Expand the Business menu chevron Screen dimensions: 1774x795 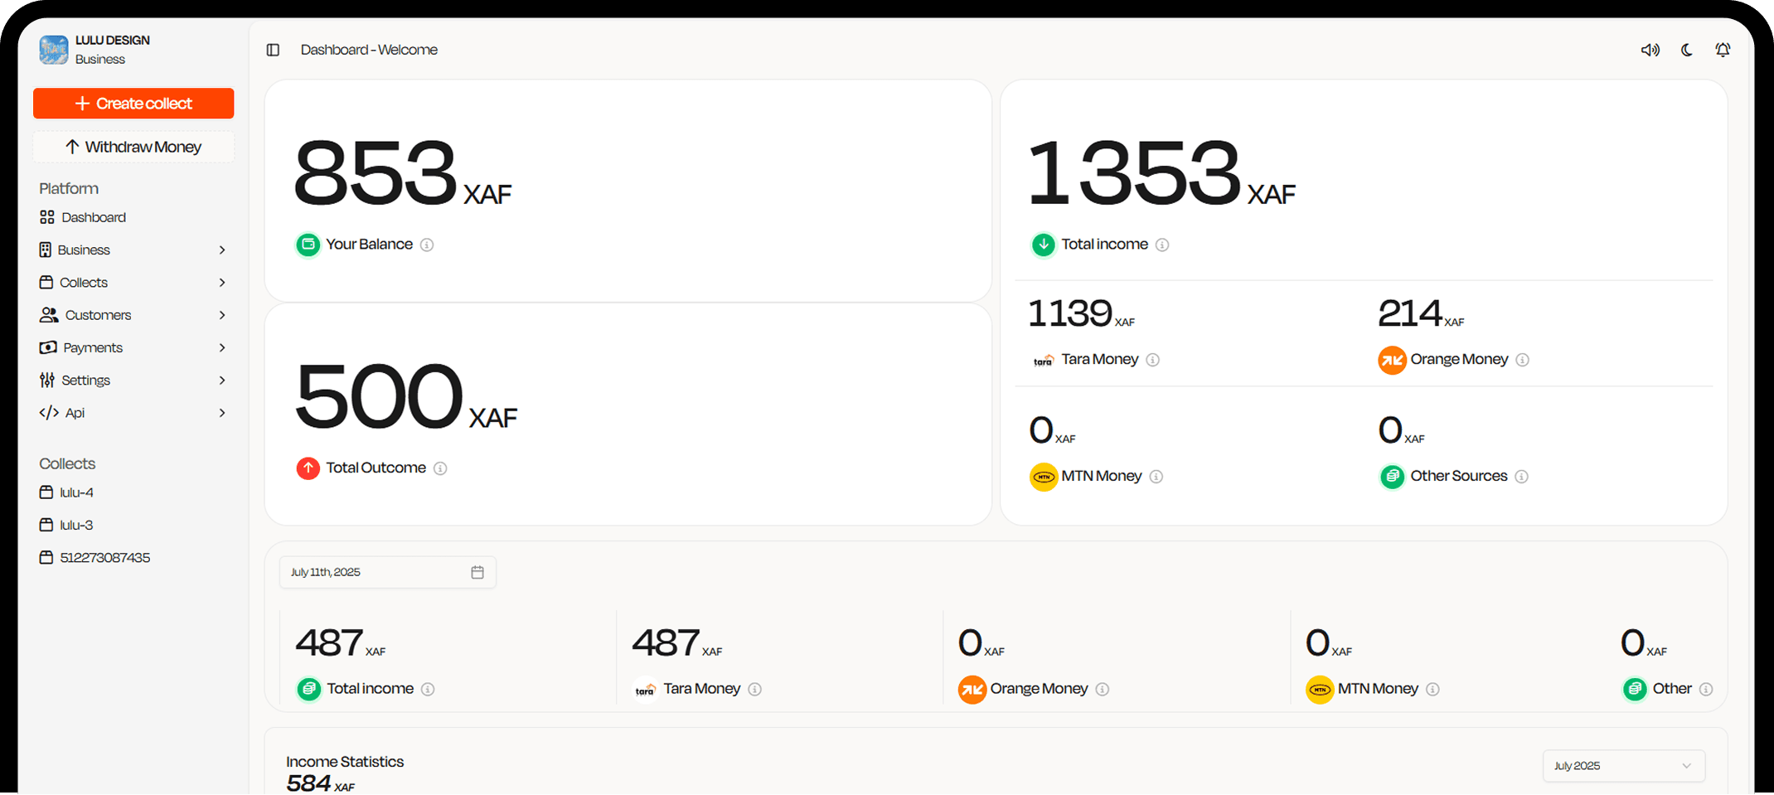click(x=221, y=250)
